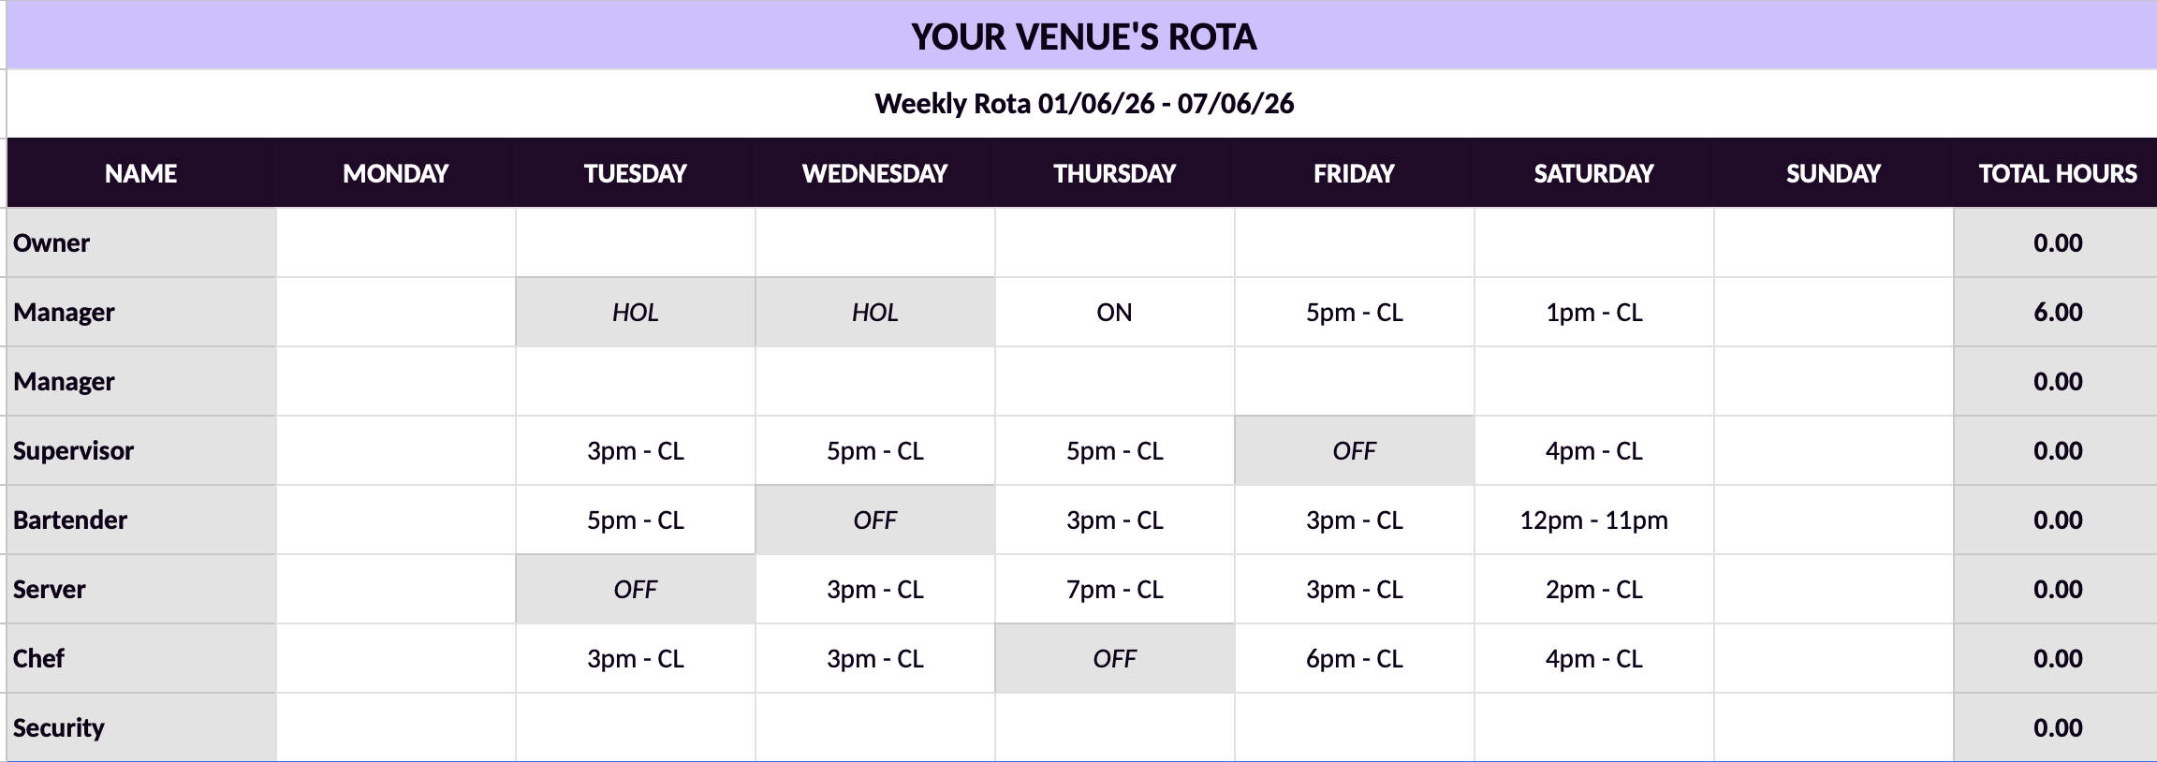Click the Owner name cell
The width and height of the screenshot is (2157, 762).
click(x=141, y=243)
